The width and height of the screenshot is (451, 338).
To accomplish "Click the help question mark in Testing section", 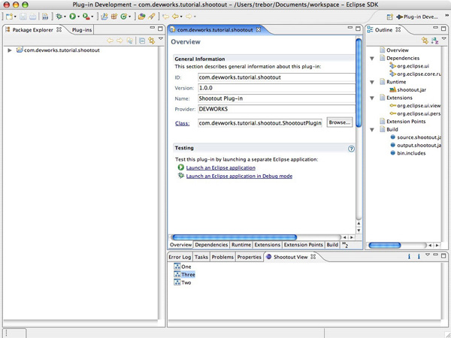I will coord(351,149).
